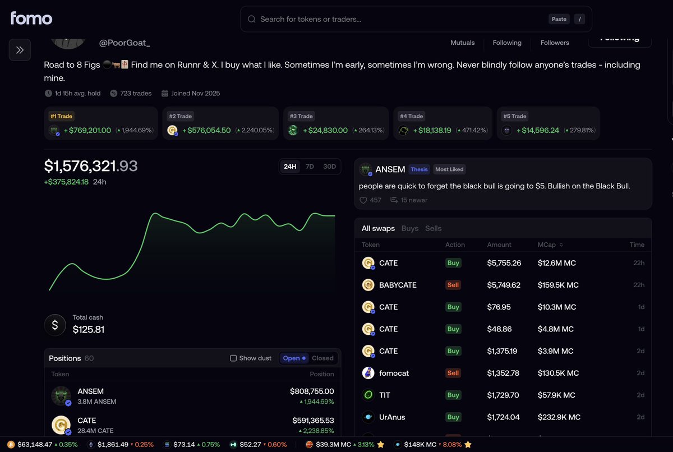Select Open positions toggle
This screenshot has width=673, height=452.
294,358
